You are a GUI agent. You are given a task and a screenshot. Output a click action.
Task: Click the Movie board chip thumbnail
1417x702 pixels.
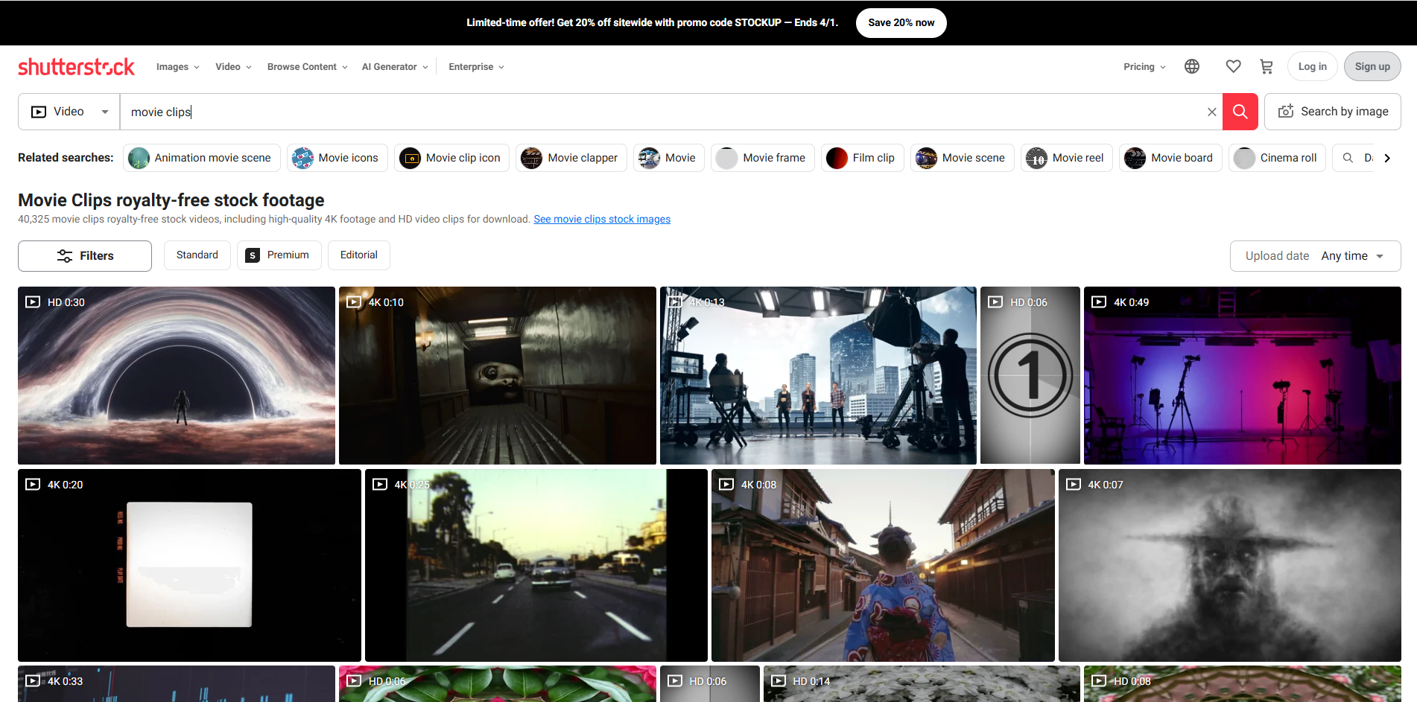[x=1135, y=158]
